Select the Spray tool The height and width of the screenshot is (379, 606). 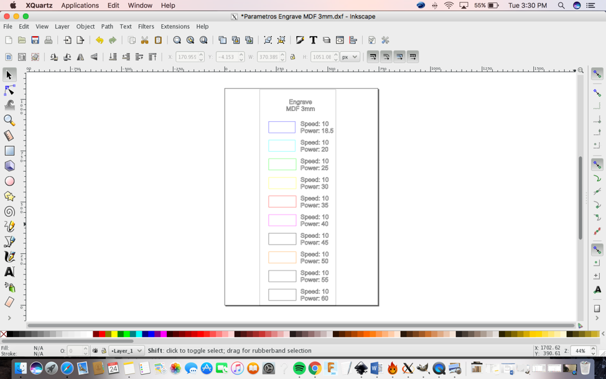(10, 287)
